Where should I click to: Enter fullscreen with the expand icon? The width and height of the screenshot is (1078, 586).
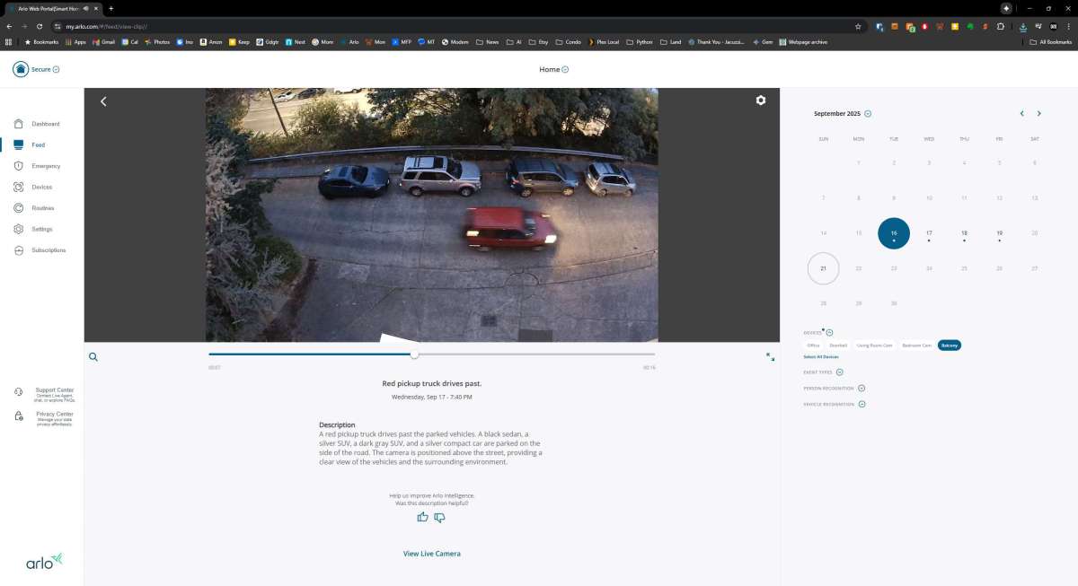pos(770,356)
